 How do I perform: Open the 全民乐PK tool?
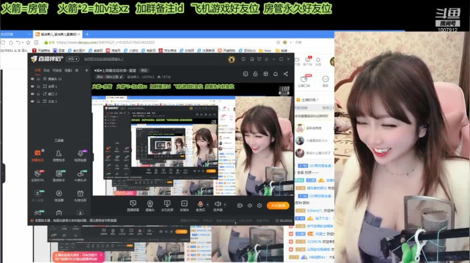(37, 175)
